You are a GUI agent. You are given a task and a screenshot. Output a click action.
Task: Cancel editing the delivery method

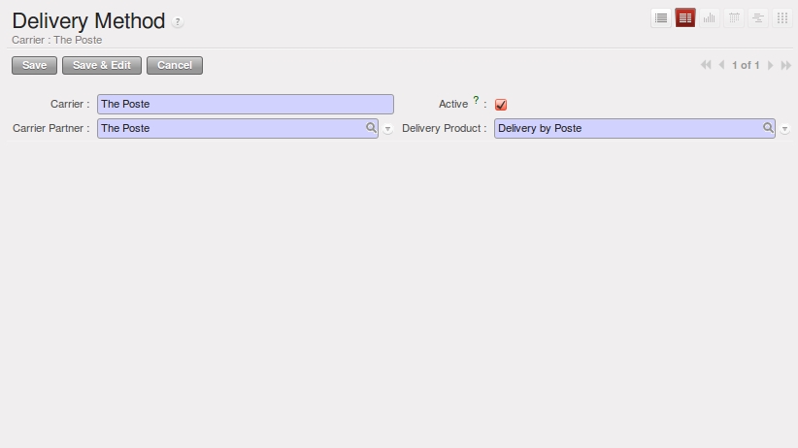tap(175, 65)
